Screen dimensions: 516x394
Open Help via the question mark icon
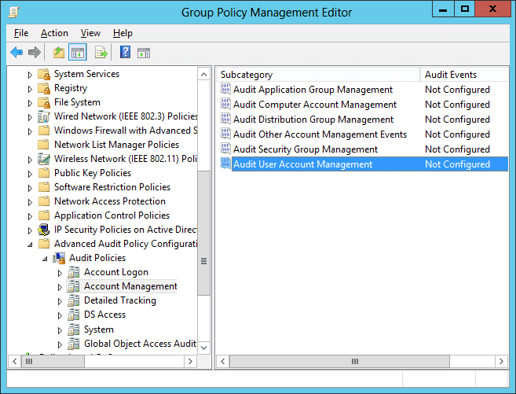point(125,52)
